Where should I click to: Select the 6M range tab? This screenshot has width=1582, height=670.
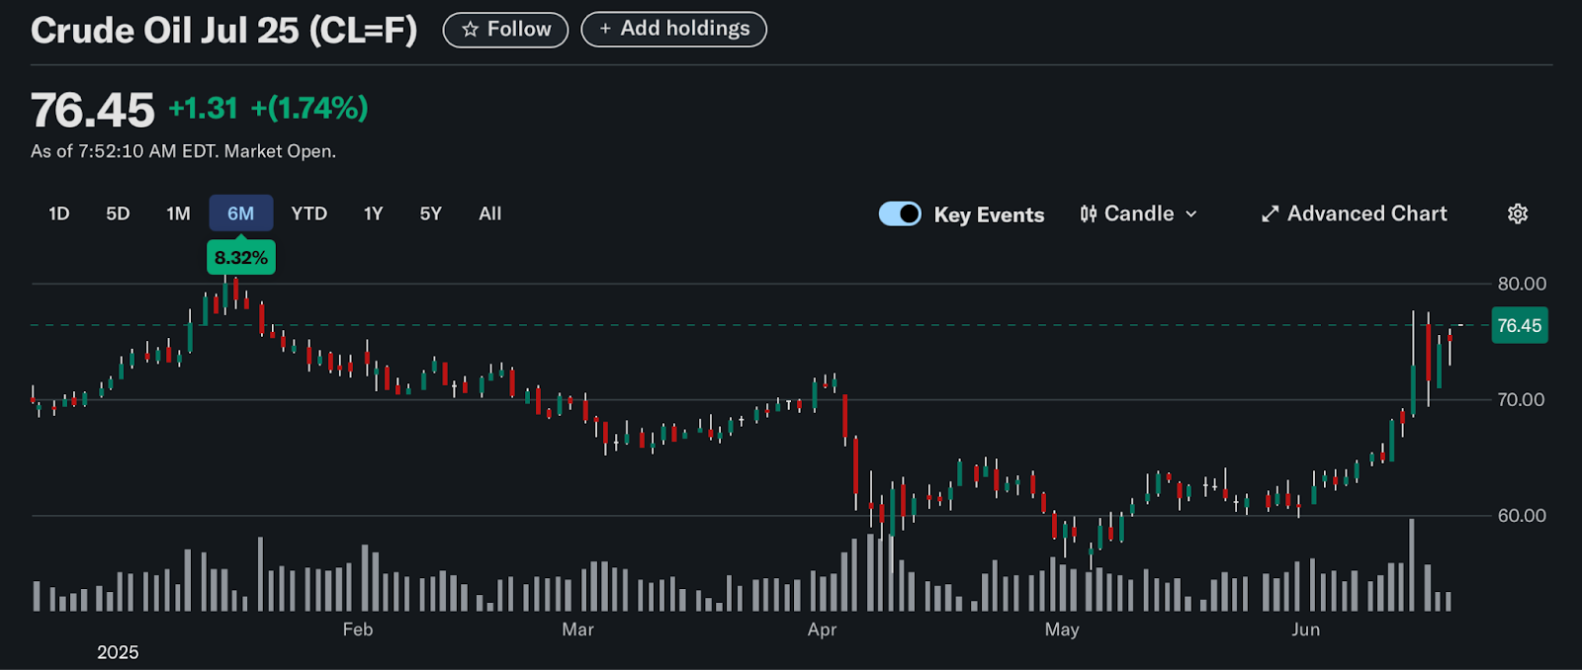241,213
